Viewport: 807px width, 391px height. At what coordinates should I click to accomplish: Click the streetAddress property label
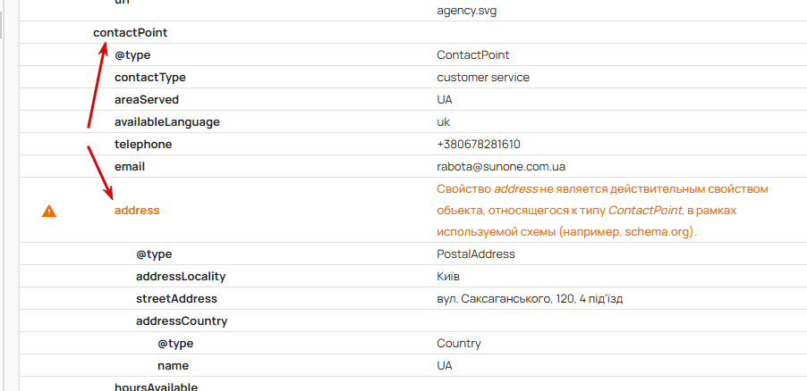tap(176, 299)
